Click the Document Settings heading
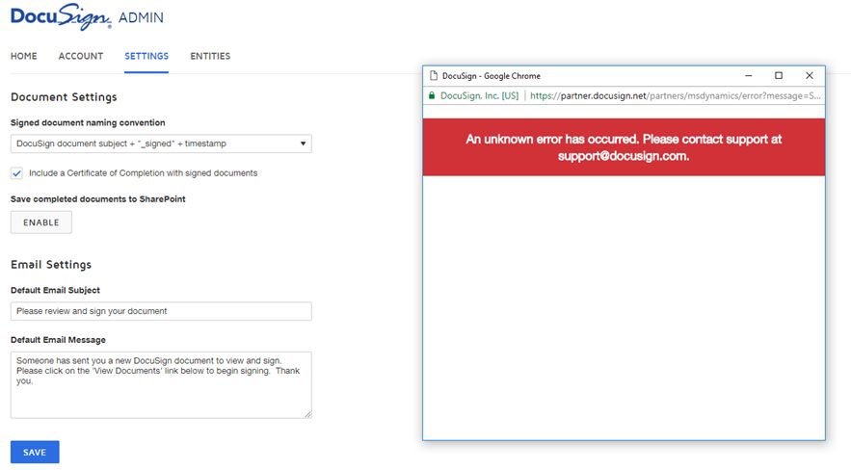 pyautogui.click(x=64, y=97)
